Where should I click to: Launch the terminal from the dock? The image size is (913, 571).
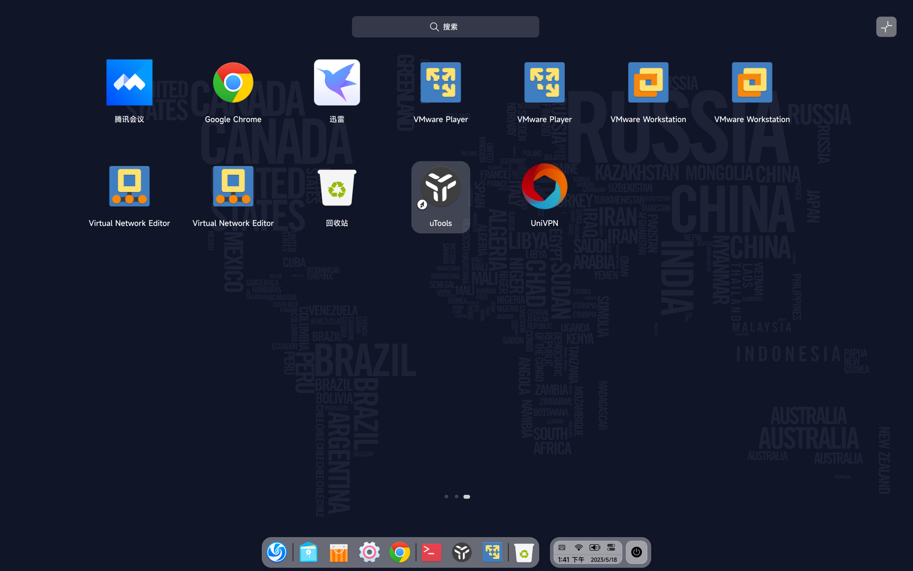click(431, 552)
